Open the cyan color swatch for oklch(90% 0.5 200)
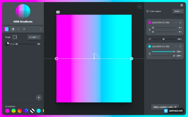 point(150,47)
